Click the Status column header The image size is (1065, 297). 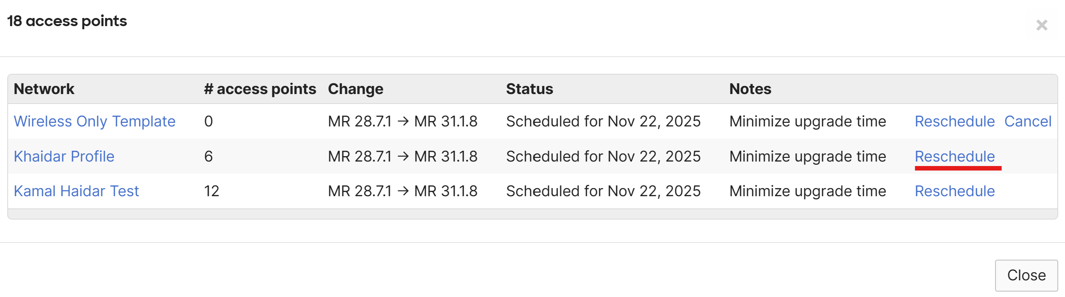tap(530, 89)
